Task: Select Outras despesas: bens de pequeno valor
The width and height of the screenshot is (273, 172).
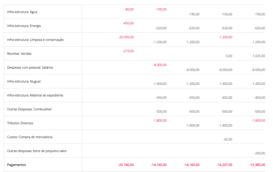Action: 37,151
